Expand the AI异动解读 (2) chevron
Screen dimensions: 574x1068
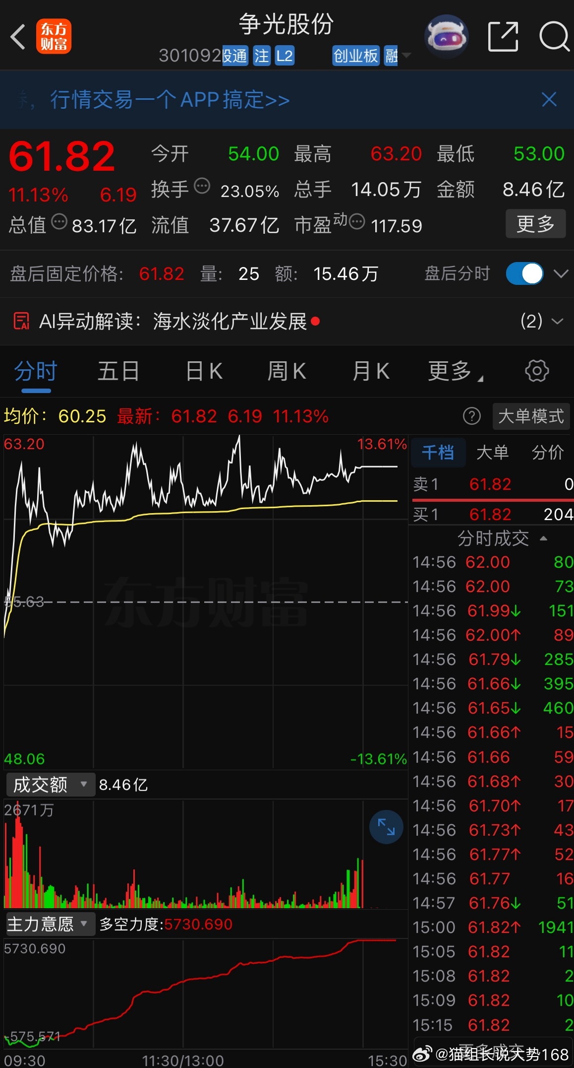click(x=557, y=321)
